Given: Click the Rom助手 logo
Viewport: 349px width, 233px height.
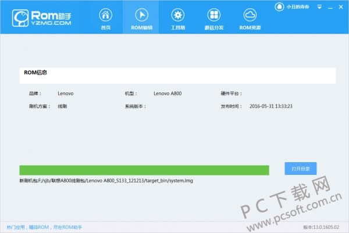Looking at the screenshot, I should [x=42, y=18].
